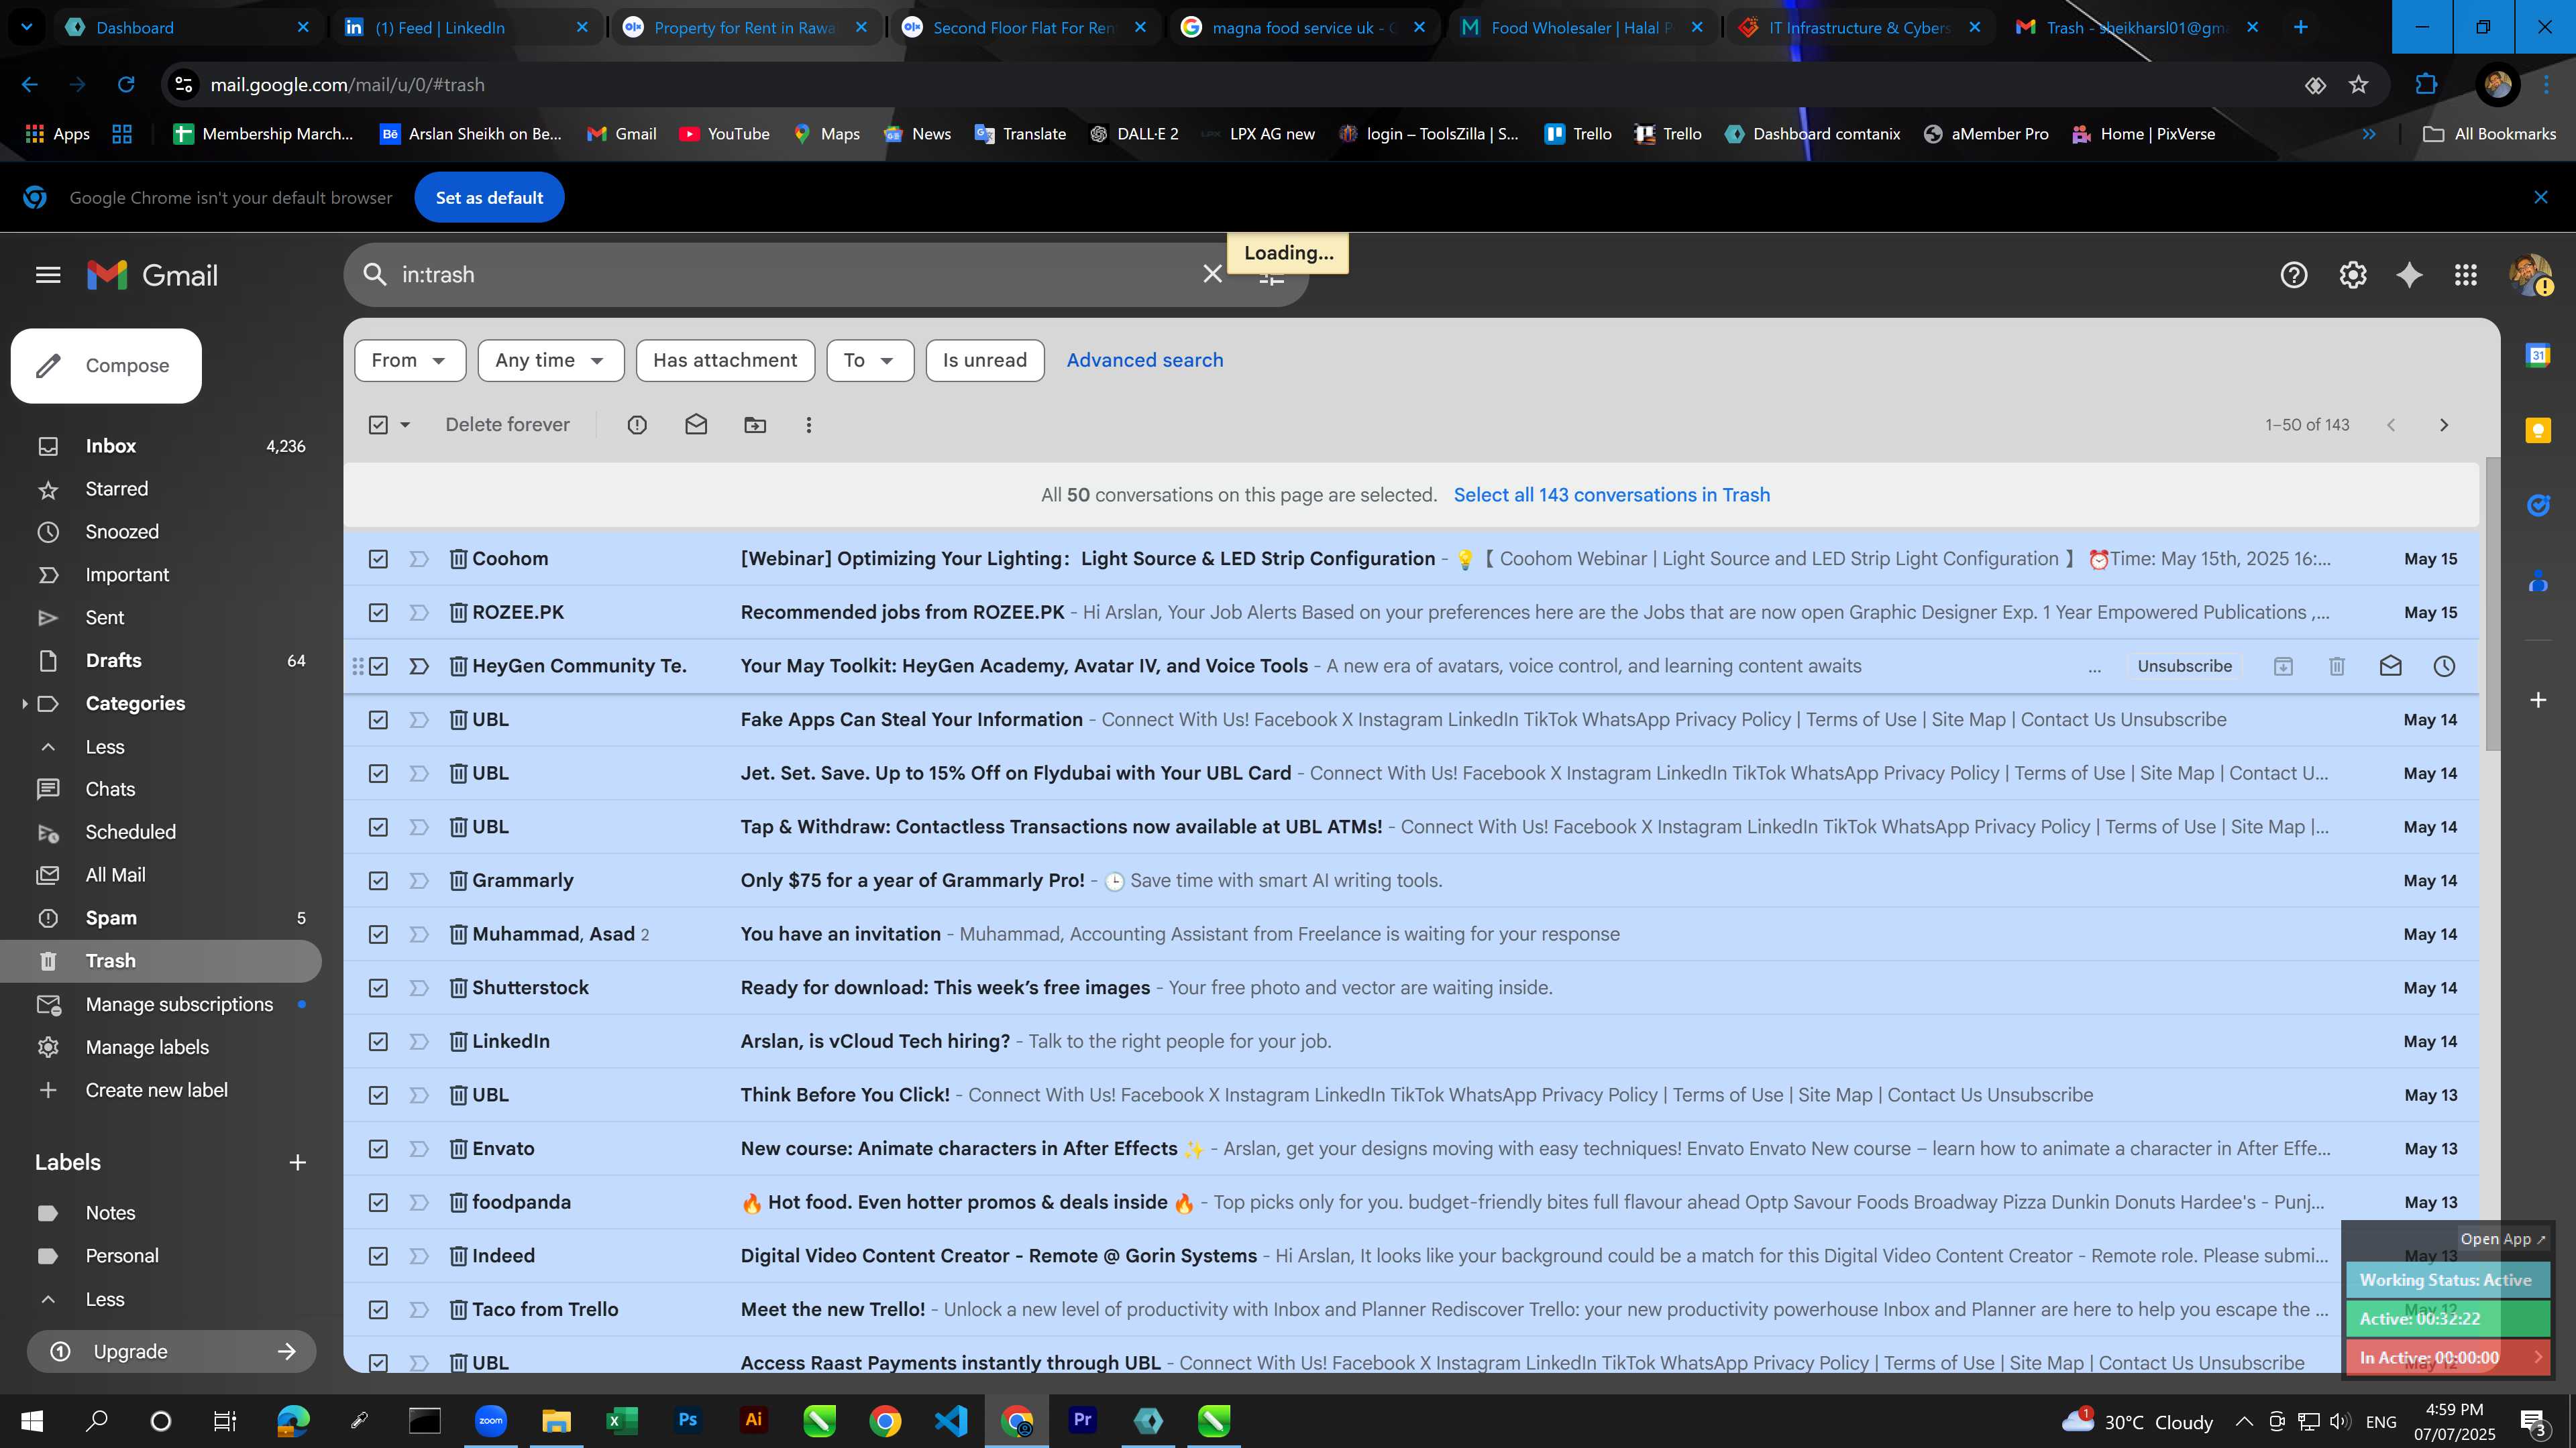Clear the in:trash search with X icon
The image size is (2576, 1448).
point(1212,274)
